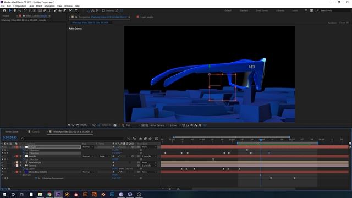Select the Roto Brush tool

71,10
